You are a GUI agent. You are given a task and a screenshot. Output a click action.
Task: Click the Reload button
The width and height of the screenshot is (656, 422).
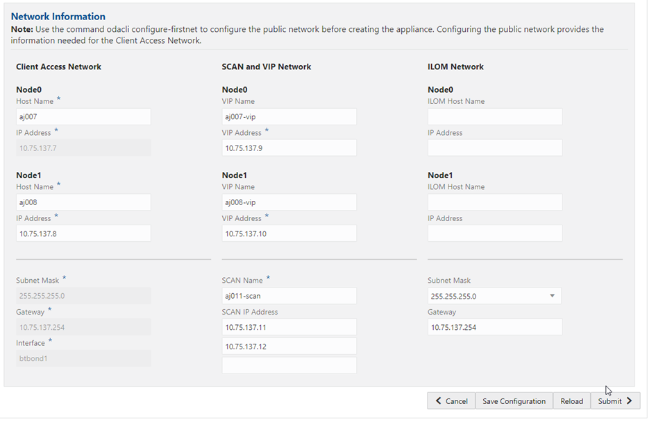pos(571,401)
